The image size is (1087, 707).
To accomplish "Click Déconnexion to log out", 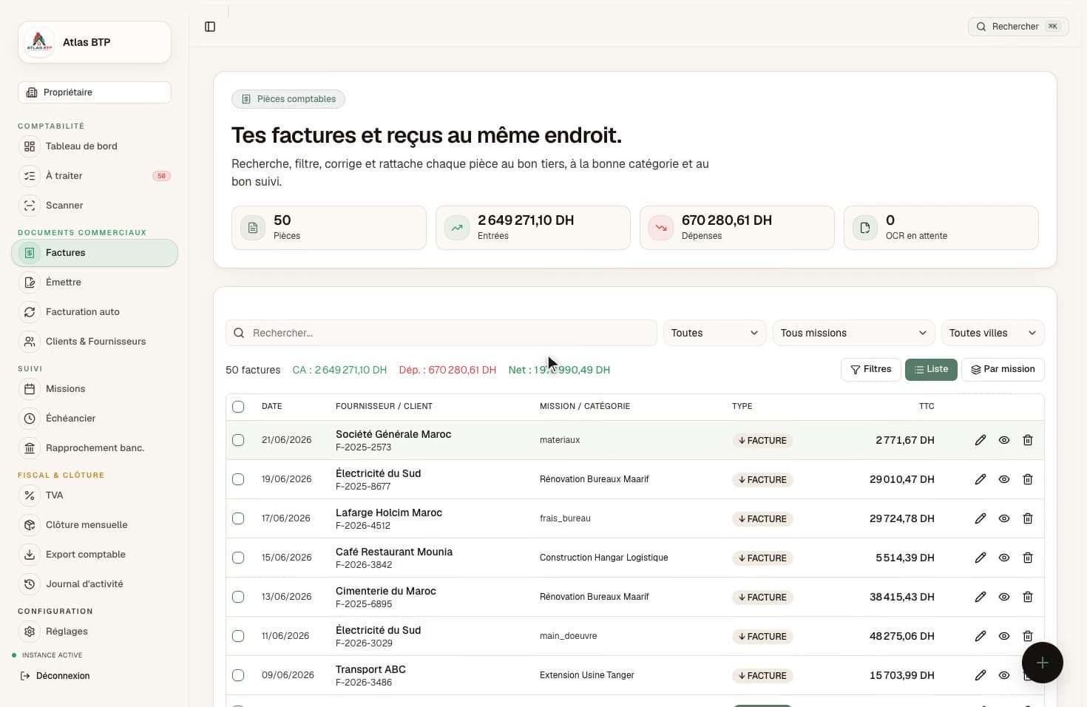I will 55,676.
